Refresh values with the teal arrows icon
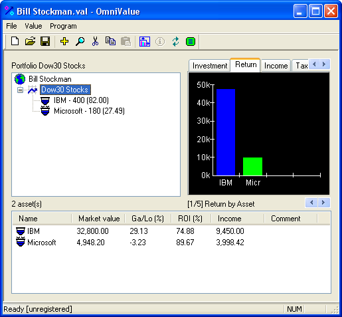The height and width of the screenshot is (317, 342). (x=175, y=41)
